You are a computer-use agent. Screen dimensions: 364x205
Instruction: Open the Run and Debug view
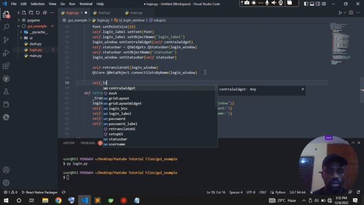(x=6, y=53)
